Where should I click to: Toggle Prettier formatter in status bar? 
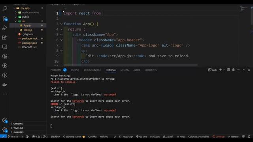pos(233,136)
